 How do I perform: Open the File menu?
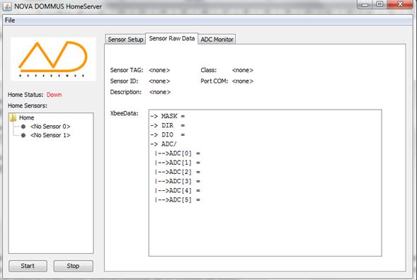tap(10, 21)
